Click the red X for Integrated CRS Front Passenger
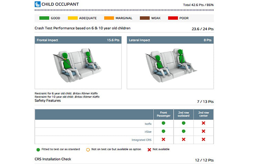This screenshot has width=253, height=167. pyautogui.click(x=164, y=139)
